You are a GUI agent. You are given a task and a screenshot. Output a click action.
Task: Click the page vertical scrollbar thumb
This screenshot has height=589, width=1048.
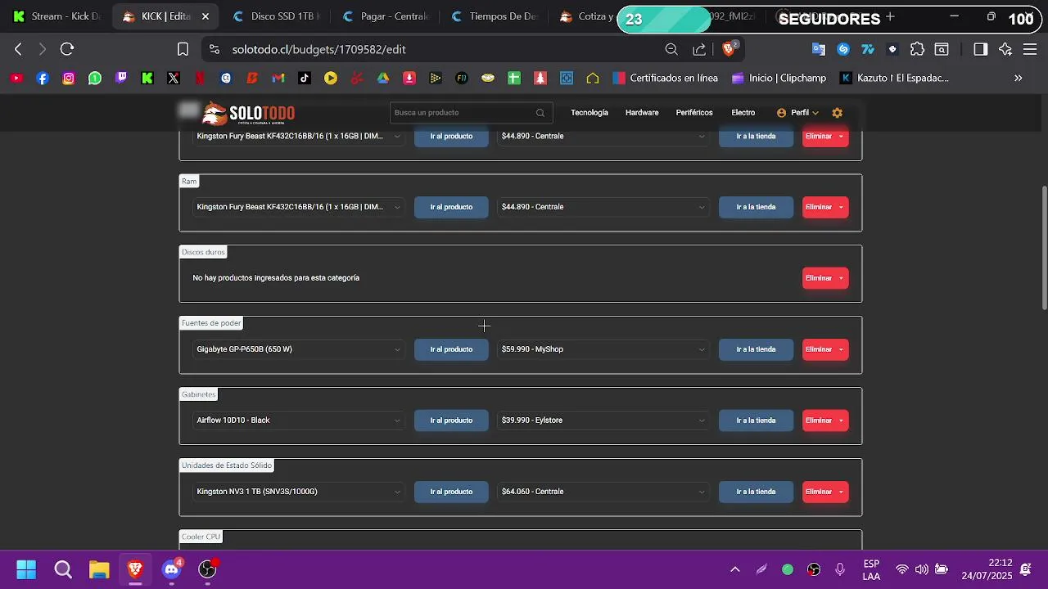click(1044, 248)
